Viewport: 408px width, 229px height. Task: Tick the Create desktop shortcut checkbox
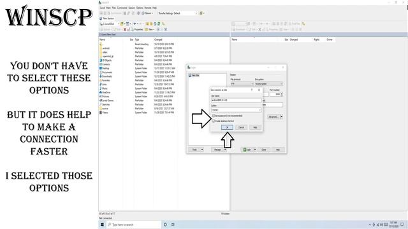[x=214, y=121]
